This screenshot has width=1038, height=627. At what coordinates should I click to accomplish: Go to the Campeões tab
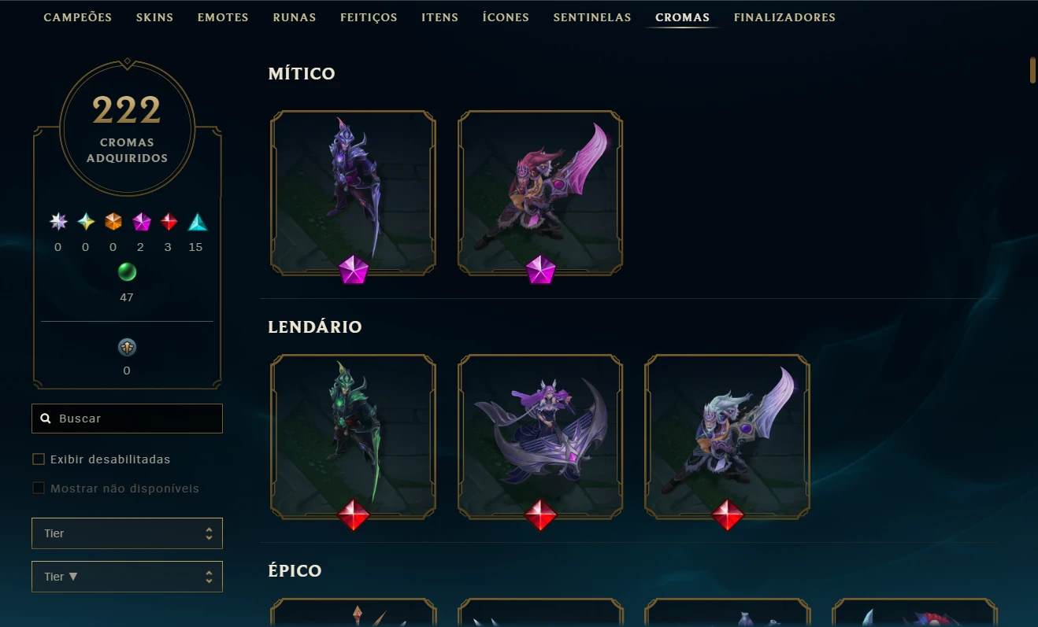click(78, 17)
